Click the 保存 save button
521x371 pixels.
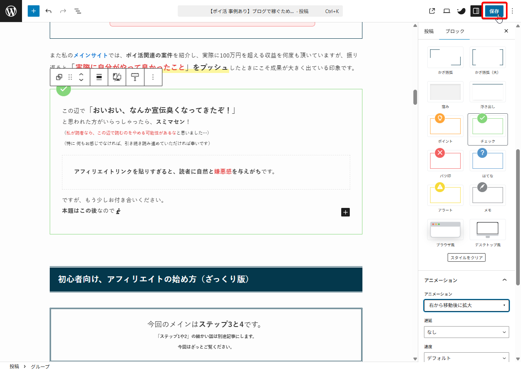point(494,11)
